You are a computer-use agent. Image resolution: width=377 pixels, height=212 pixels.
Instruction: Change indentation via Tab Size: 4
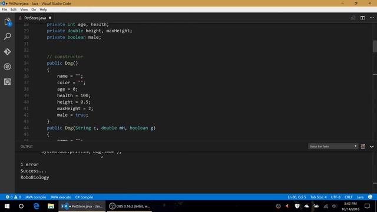318,197
